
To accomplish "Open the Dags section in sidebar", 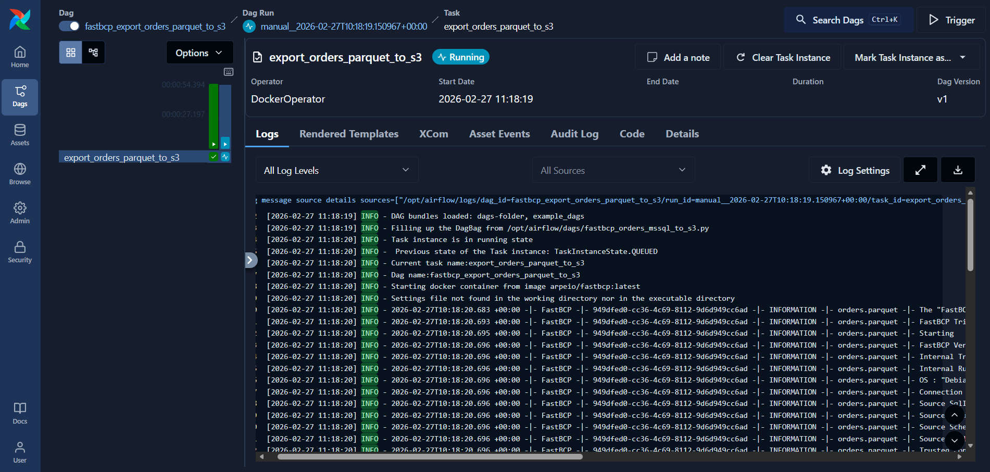I will 20,96.
